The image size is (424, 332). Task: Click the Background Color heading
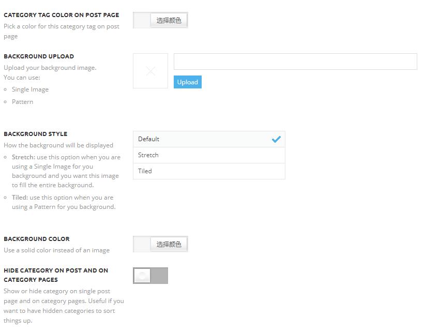click(x=37, y=239)
